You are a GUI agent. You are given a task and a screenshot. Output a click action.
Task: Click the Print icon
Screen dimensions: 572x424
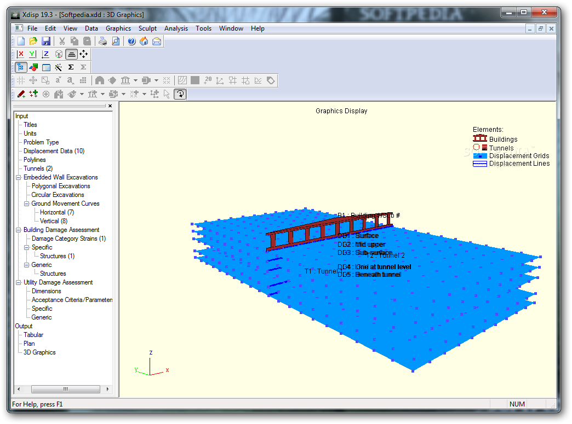click(x=103, y=41)
